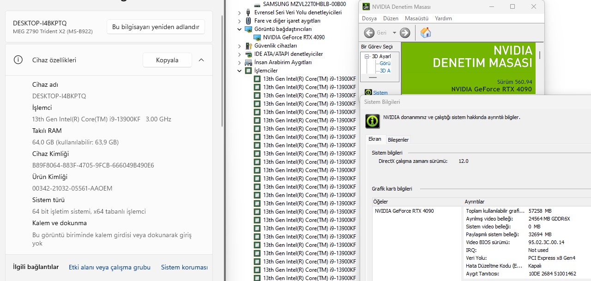
Task: Click the 64 bit işletim sistemi value
Action: (89, 211)
